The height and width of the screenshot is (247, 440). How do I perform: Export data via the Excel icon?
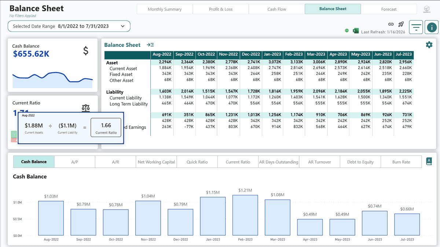pyautogui.click(x=355, y=30)
